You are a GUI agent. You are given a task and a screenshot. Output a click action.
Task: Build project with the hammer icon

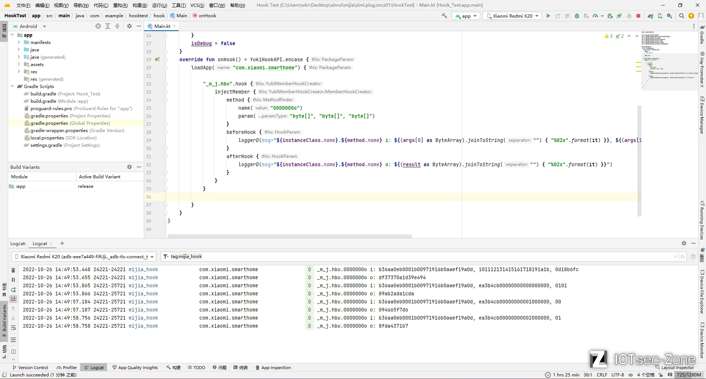pos(444,16)
